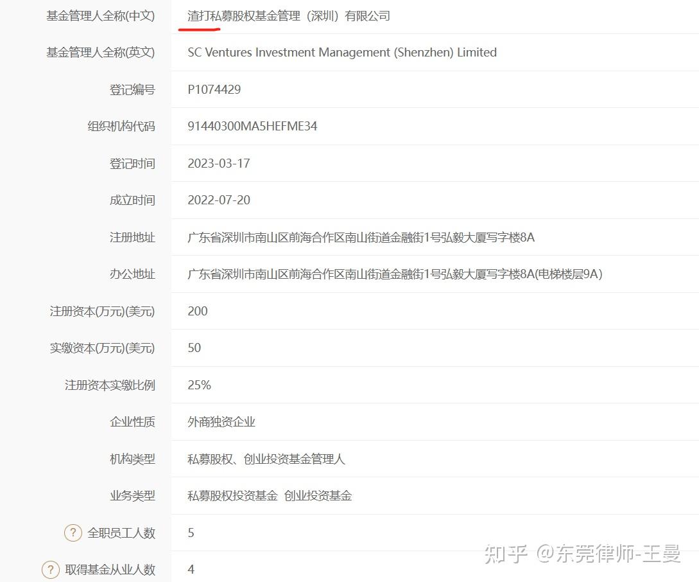
Task: Click the label 业务类型
Action: pos(132,495)
